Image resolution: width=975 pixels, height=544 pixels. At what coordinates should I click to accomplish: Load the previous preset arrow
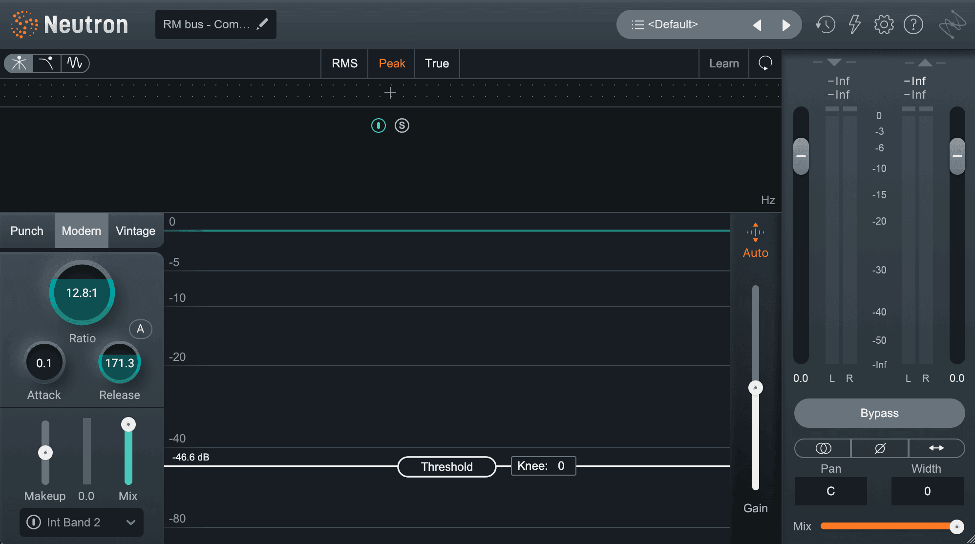(757, 25)
